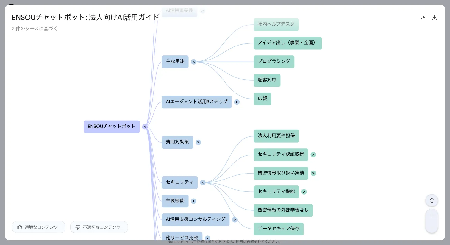Open the アイデア出し（事業・企画） node
This screenshot has height=245, width=450.
coord(287,43)
